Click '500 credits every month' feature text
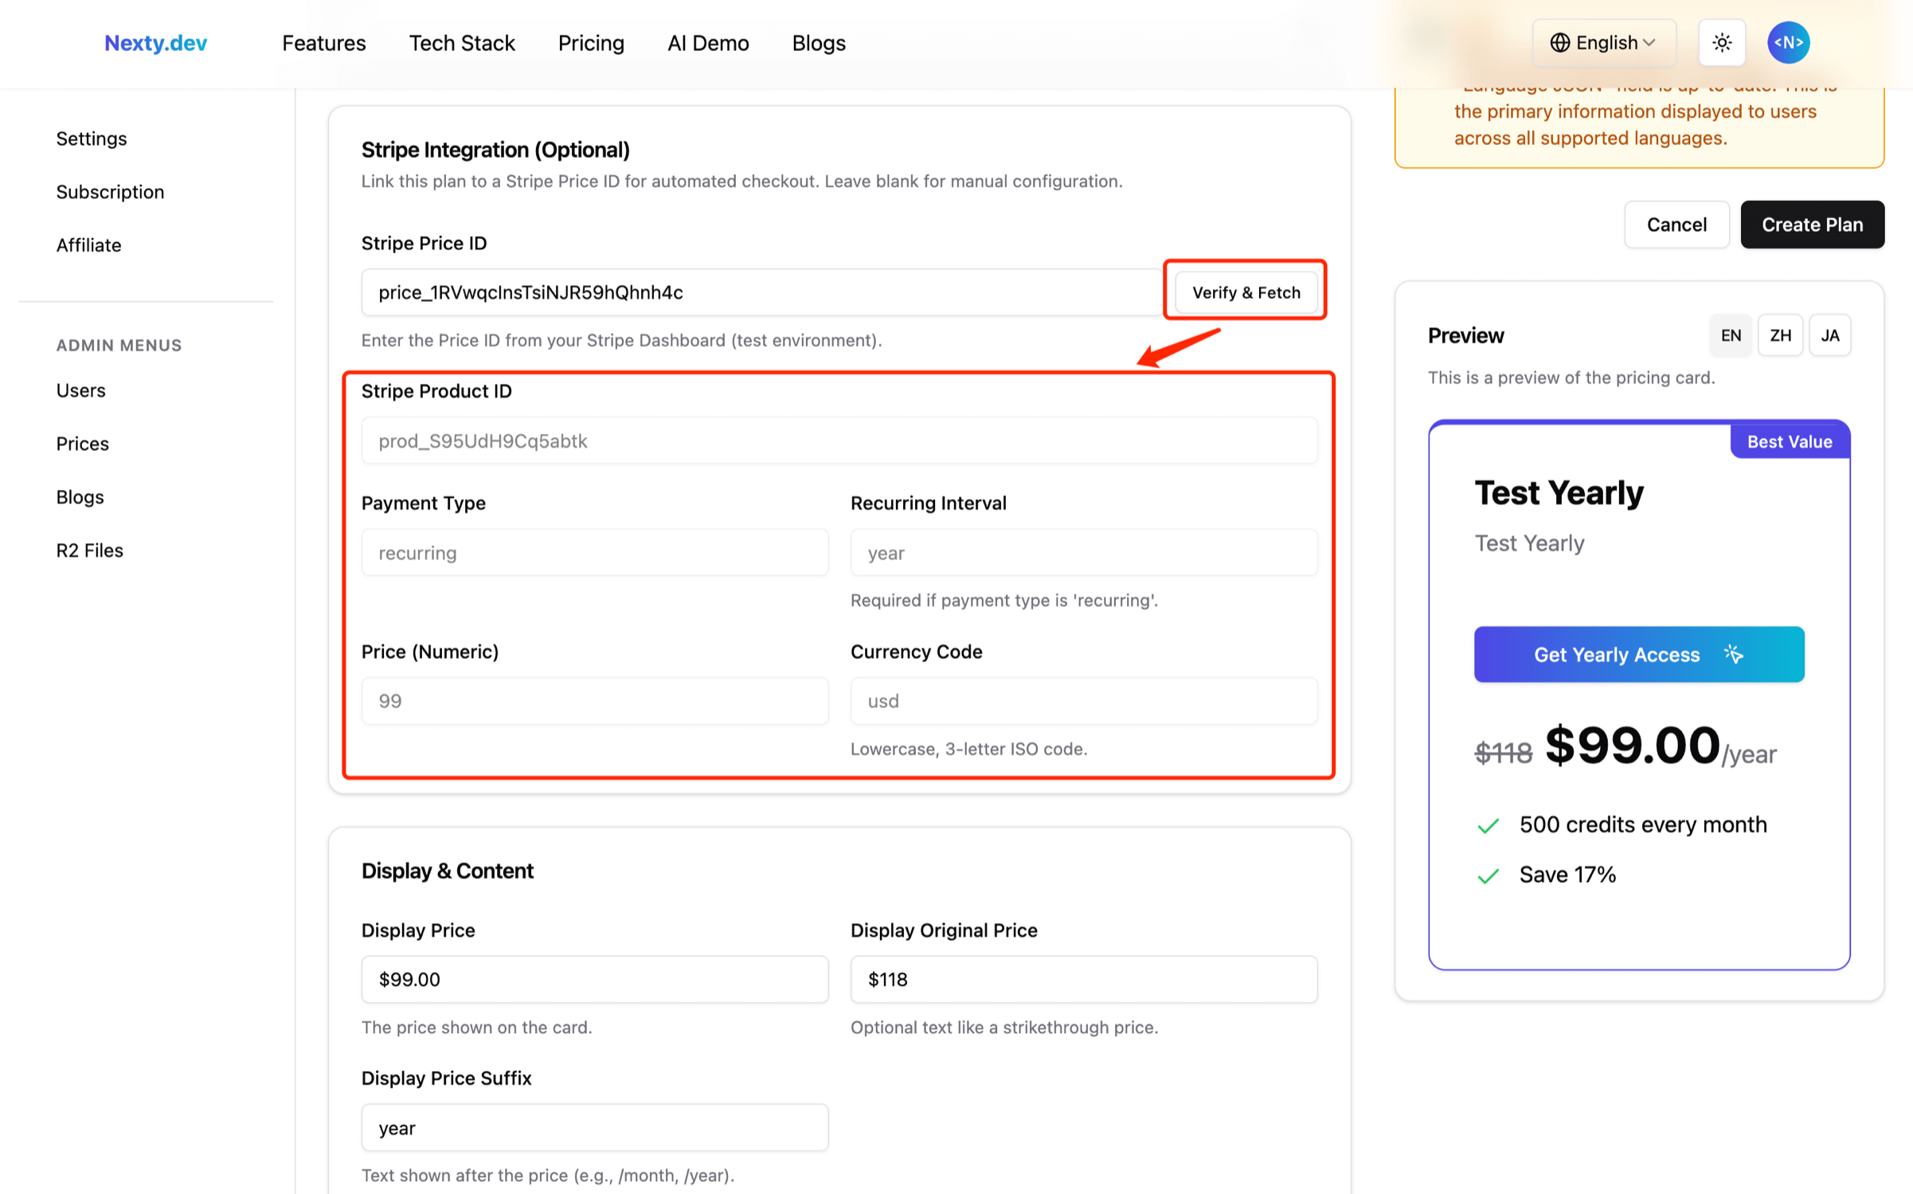The image size is (1913, 1194). pyautogui.click(x=1642, y=824)
